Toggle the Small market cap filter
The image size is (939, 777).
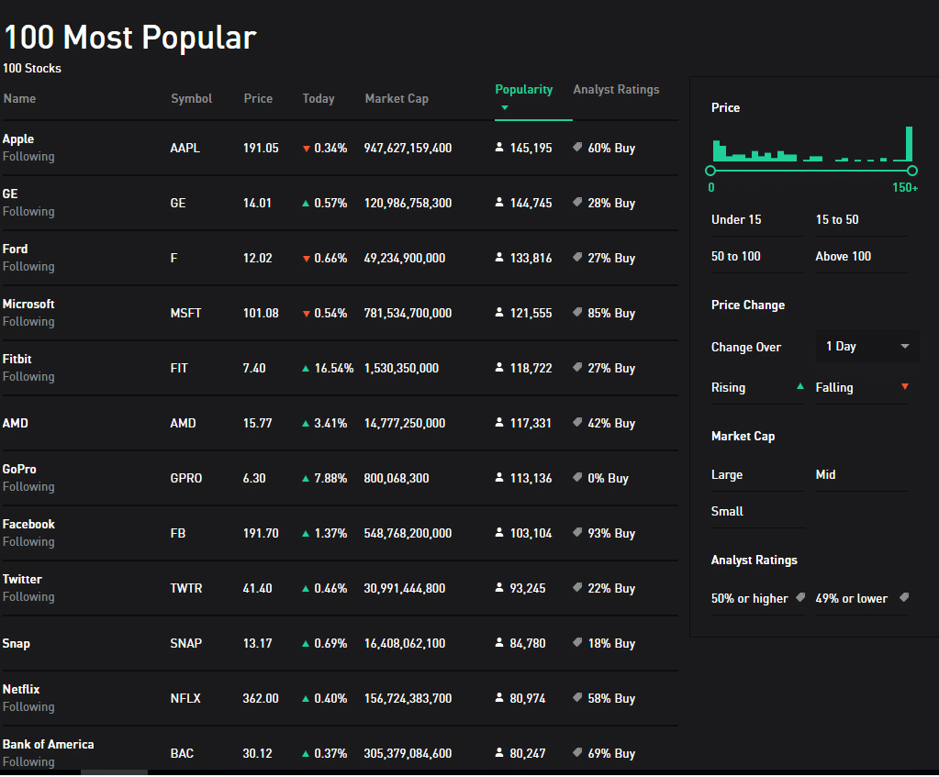pos(757,511)
